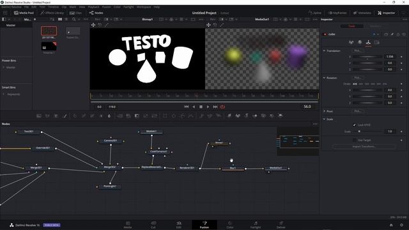Toggle keyframe for Translation X value
Screen dimensions: 409x230
point(401,57)
